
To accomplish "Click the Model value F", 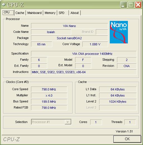I will [x=83, y=60].
